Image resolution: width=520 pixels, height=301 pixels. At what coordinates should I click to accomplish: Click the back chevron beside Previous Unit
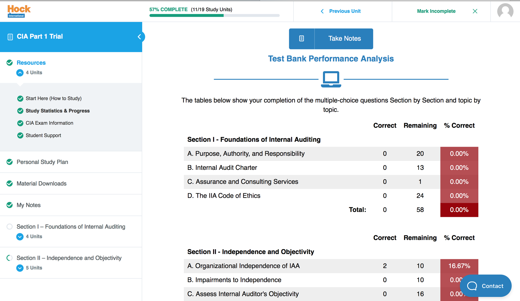[322, 11]
